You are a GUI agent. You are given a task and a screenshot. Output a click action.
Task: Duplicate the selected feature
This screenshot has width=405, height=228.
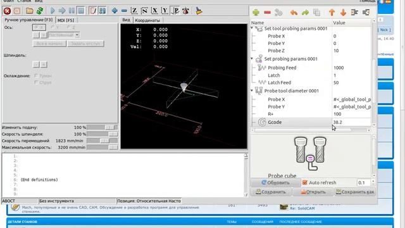click(x=316, y=13)
